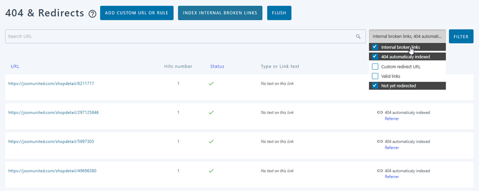
Task: Click hits value 1 for shopdetail/6211717
Action: coord(179,83)
